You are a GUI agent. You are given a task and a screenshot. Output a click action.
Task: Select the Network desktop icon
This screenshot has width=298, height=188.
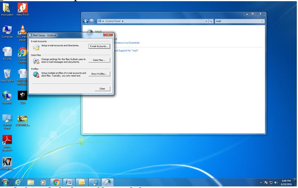pyautogui.click(x=7, y=98)
